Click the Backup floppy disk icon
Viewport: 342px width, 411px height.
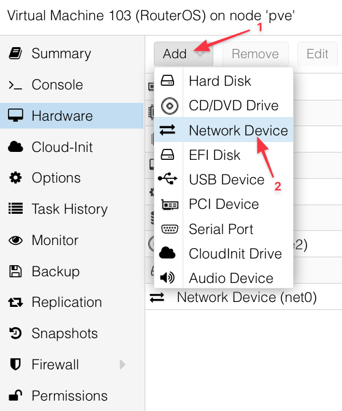click(15, 271)
